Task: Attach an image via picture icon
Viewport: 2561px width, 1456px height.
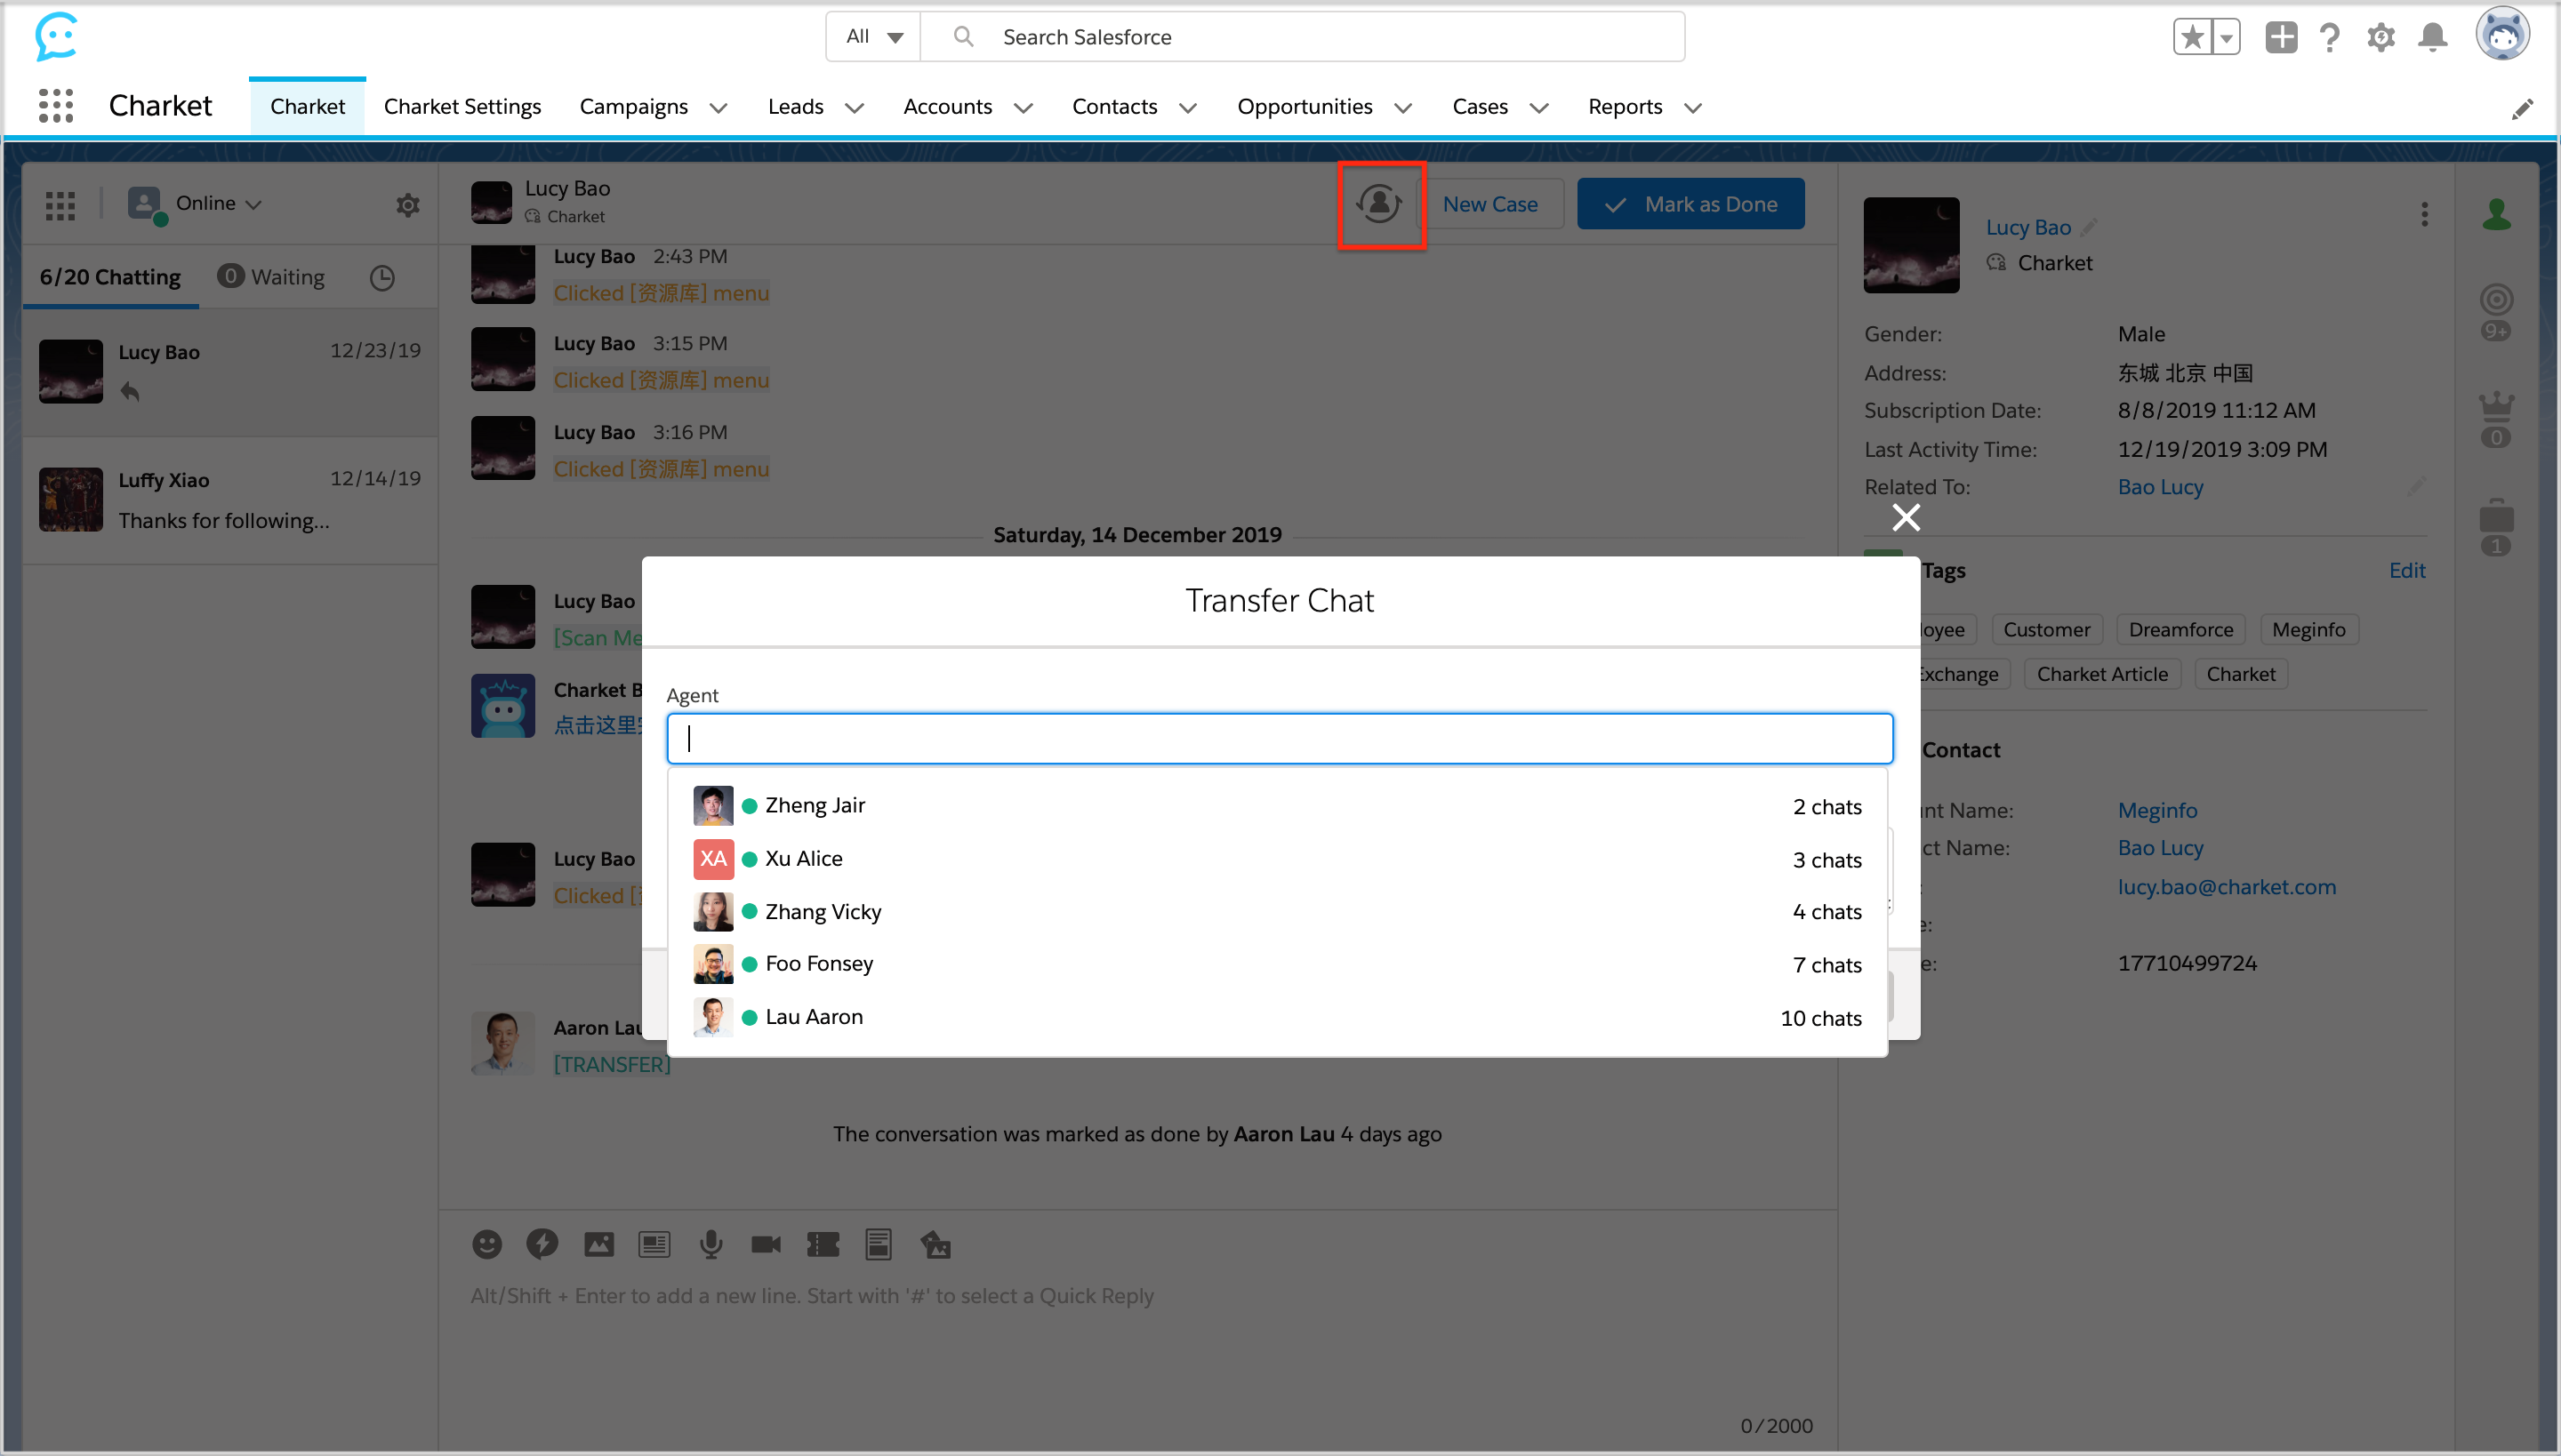Action: [x=598, y=1244]
